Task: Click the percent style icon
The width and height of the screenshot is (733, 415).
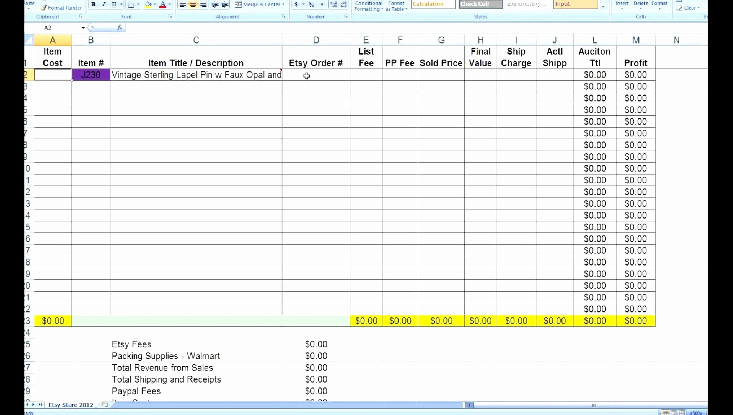Action: [x=312, y=4]
